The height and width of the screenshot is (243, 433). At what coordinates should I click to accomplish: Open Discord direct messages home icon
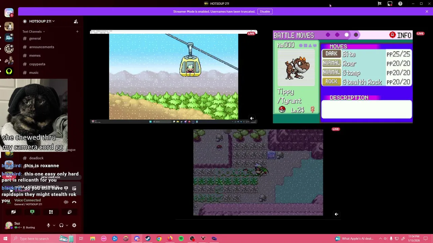tap(9, 12)
